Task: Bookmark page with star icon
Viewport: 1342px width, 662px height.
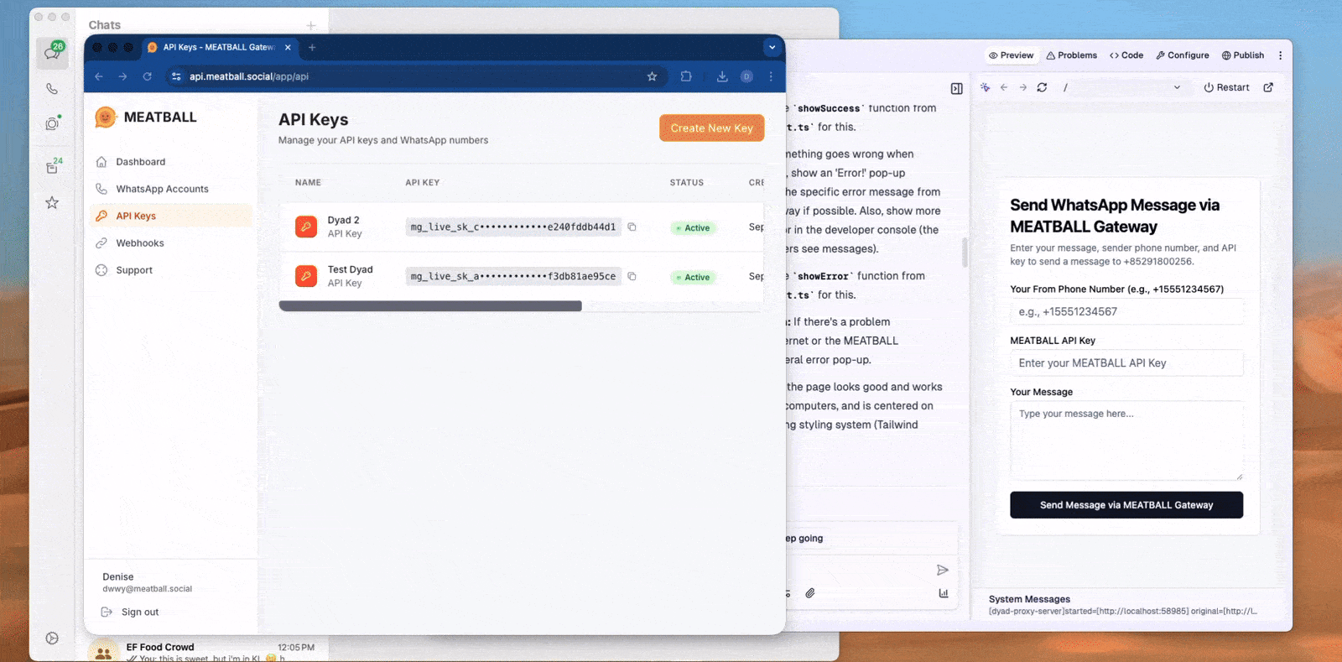Action: pos(652,76)
